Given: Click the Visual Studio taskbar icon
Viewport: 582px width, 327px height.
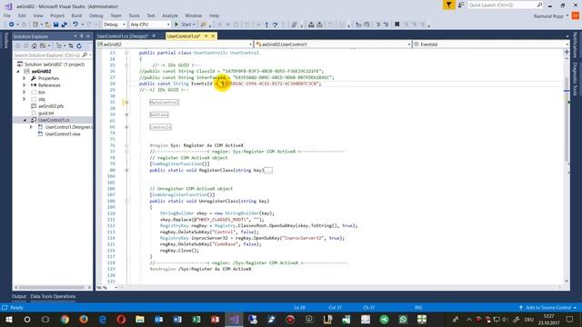Looking at the screenshot, I should click(234, 319).
